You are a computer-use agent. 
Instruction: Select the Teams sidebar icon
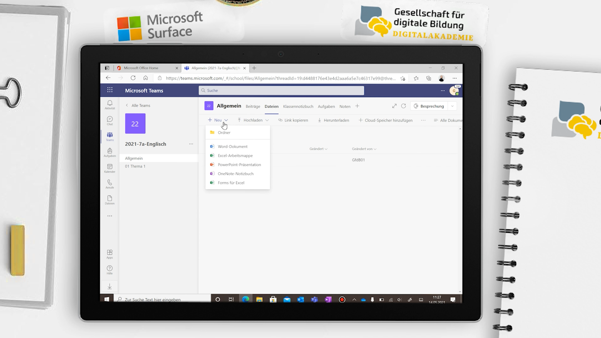click(110, 136)
